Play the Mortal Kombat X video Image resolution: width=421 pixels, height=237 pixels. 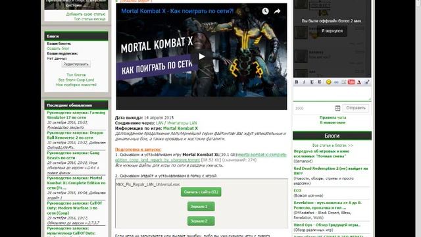pos(202,57)
